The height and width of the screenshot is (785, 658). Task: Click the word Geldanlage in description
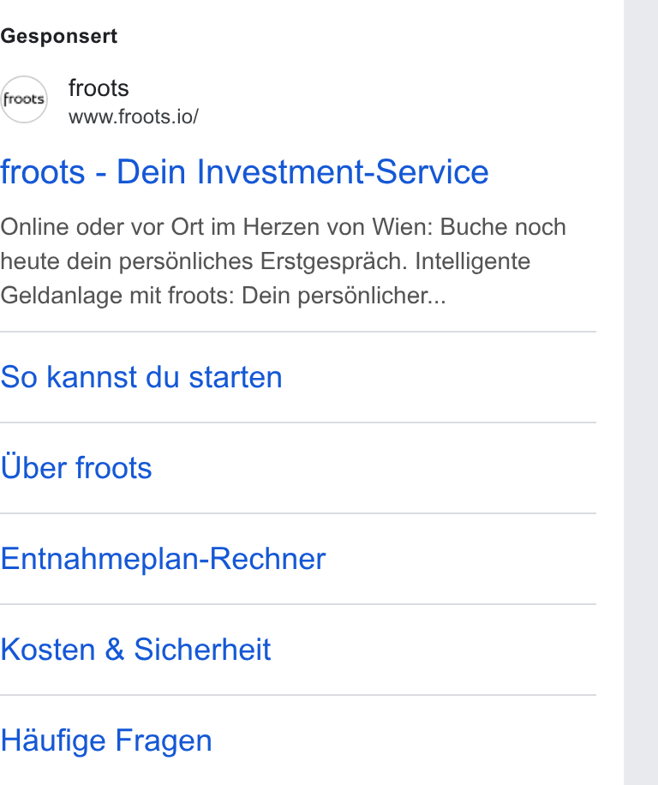62,296
